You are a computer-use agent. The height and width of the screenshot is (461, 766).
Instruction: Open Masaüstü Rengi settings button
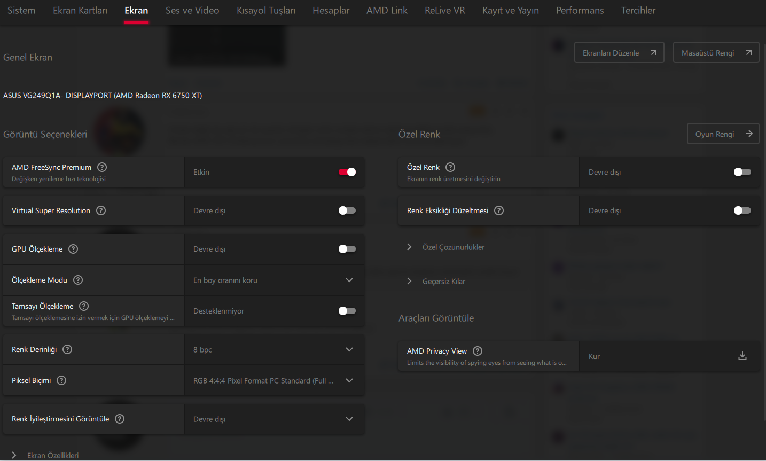pyautogui.click(x=716, y=52)
